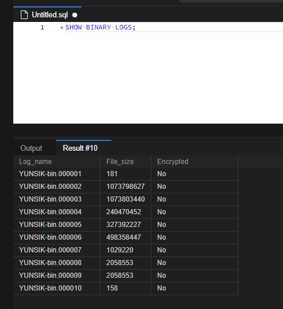The width and height of the screenshot is (283, 309).
Task: Click the blue statement marker dot beside line 1
Action: 62,28
